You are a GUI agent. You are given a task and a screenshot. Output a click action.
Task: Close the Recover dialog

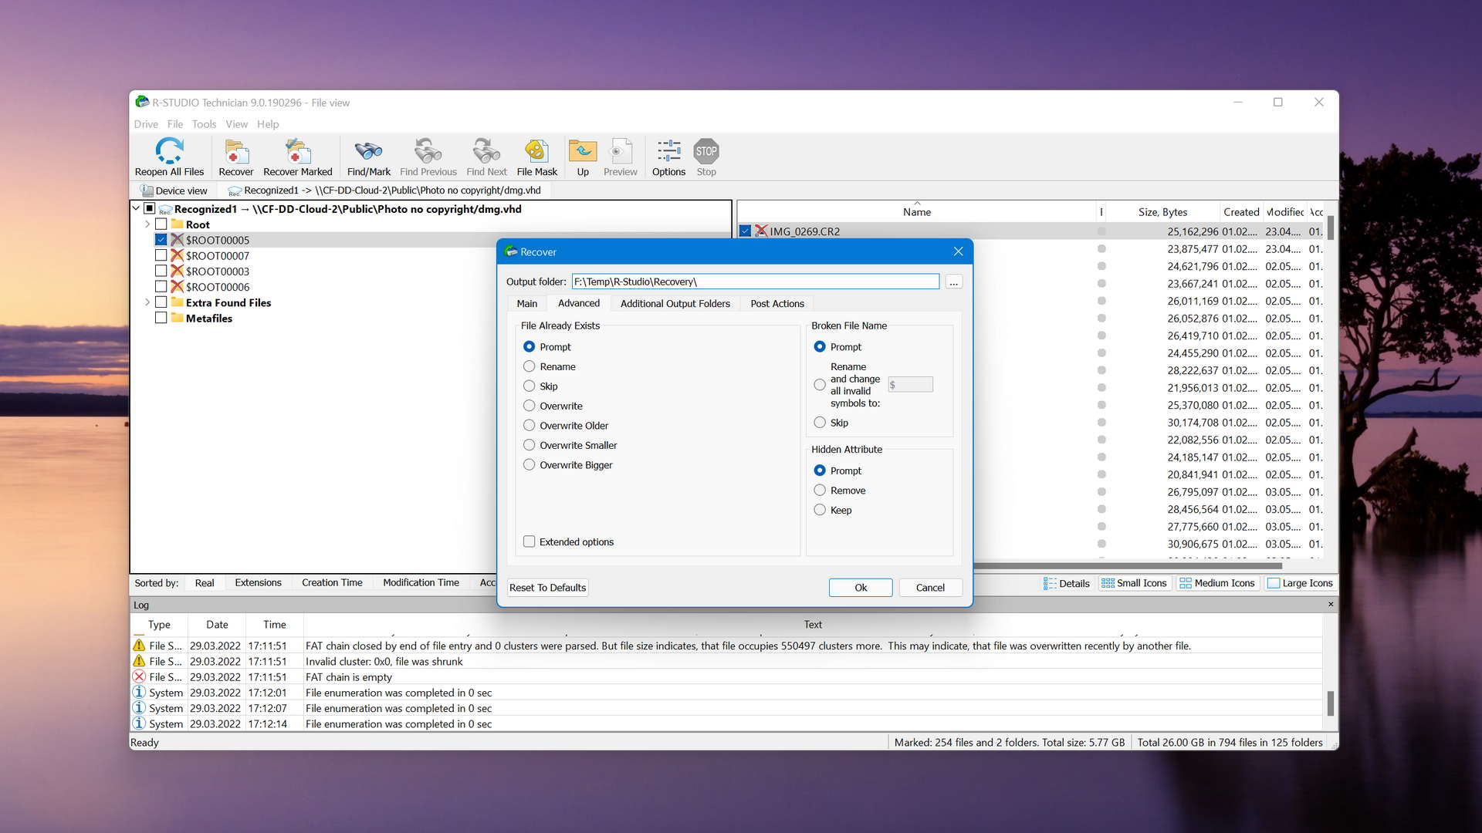958,251
